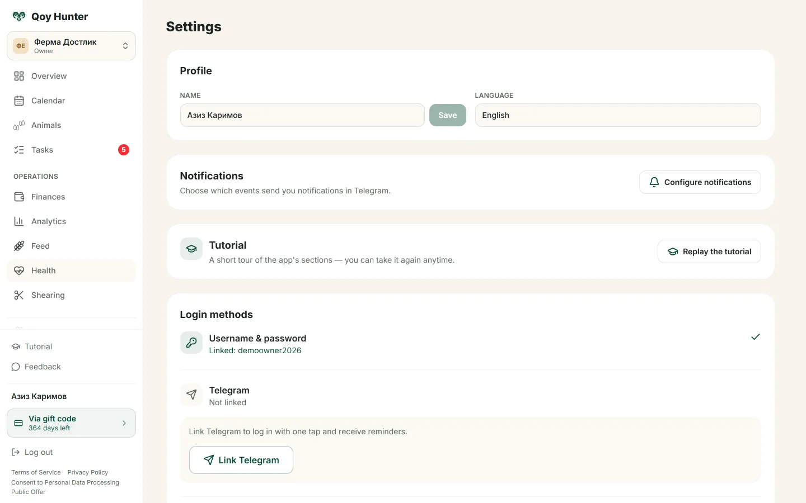Click Replay the tutorial button
Viewport: 806px width, 503px height.
[x=709, y=251]
